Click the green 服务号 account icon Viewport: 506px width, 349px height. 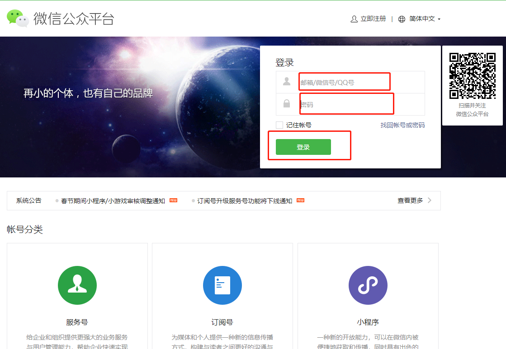(77, 285)
